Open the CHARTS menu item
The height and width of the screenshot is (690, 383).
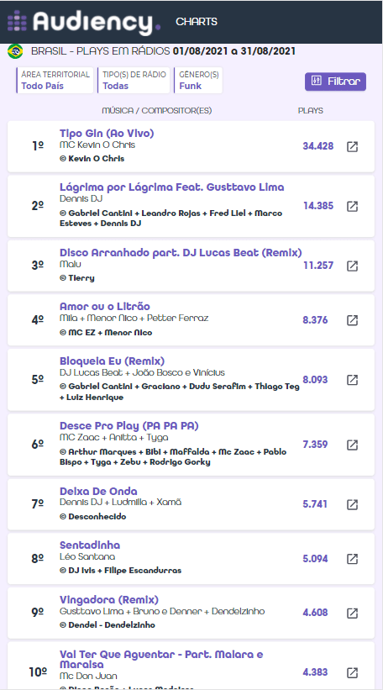[196, 22]
